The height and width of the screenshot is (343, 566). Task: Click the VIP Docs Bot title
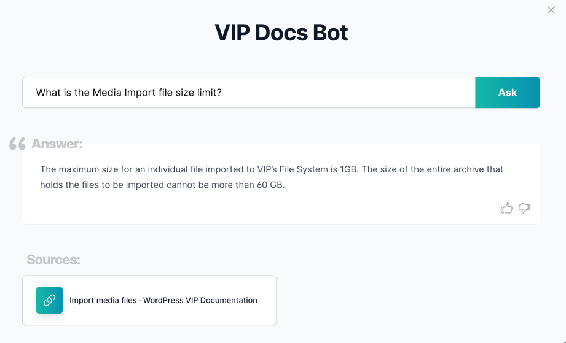pos(281,33)
